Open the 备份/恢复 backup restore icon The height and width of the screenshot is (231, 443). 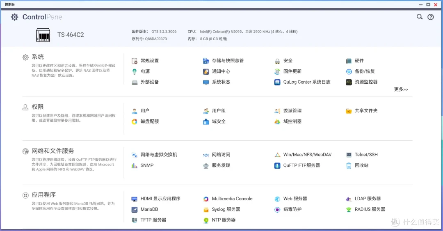tap(349, 71)
